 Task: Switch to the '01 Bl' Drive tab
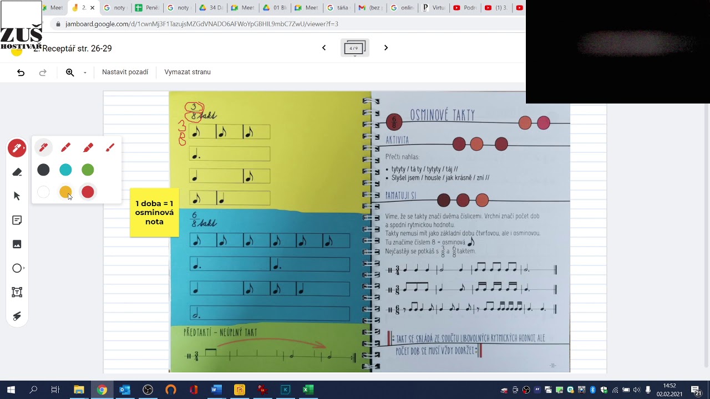[x=276, y=8]
